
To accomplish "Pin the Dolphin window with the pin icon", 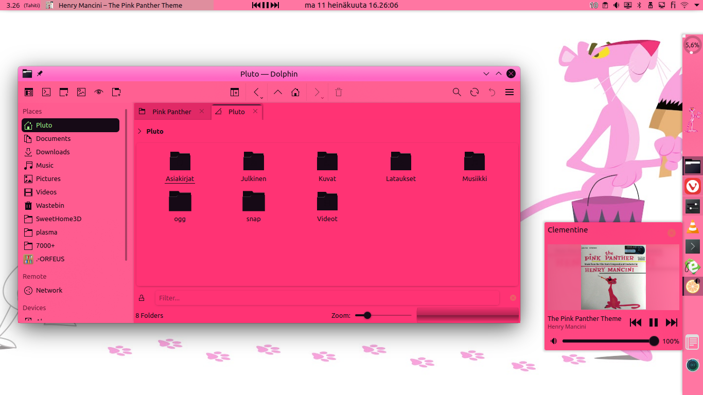I will coord(40,74).
